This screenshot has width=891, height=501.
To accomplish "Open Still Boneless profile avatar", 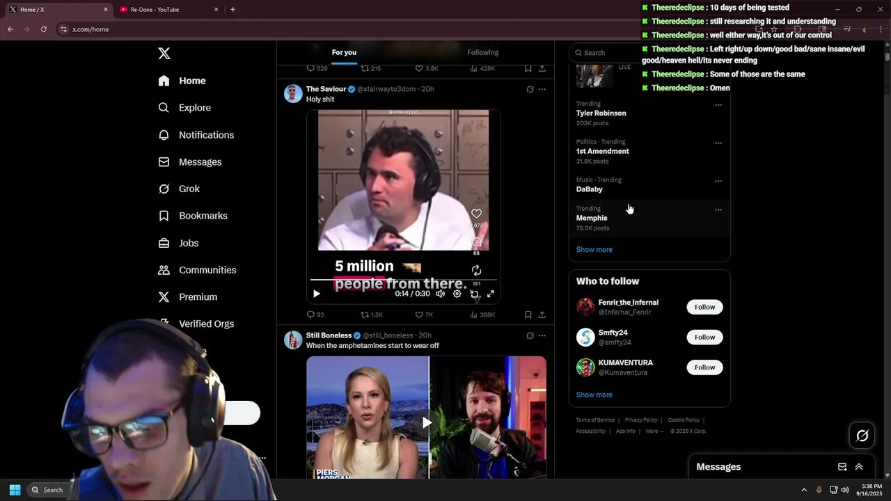I will (293, 340).
